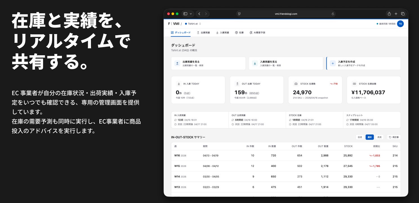This screenshot has height=203, width=419.
Task: Click camera icon on STOCK 在庫数 card
Action: click(x=296, y=84)
